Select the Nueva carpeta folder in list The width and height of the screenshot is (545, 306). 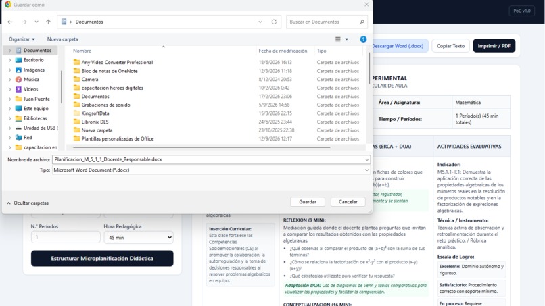[x=97, y=130]
